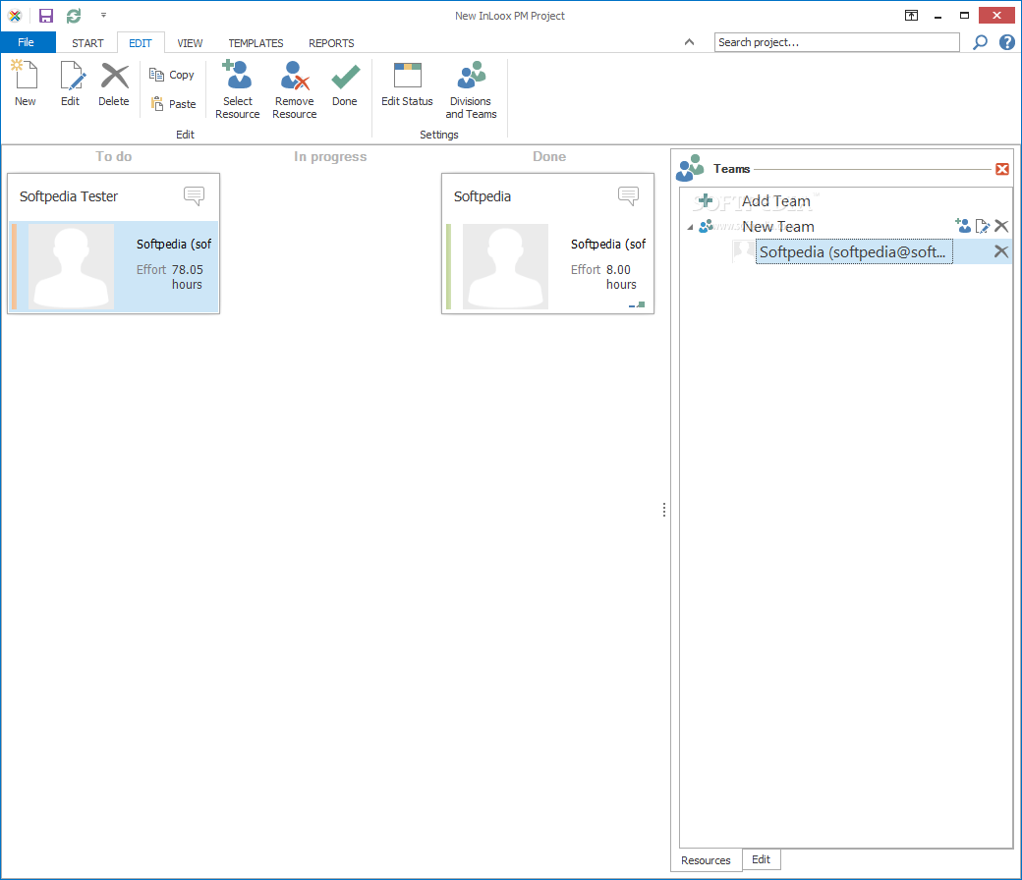Select the Softpedia task card title in Done
The image size is (1022, 880).
(483, 196)
